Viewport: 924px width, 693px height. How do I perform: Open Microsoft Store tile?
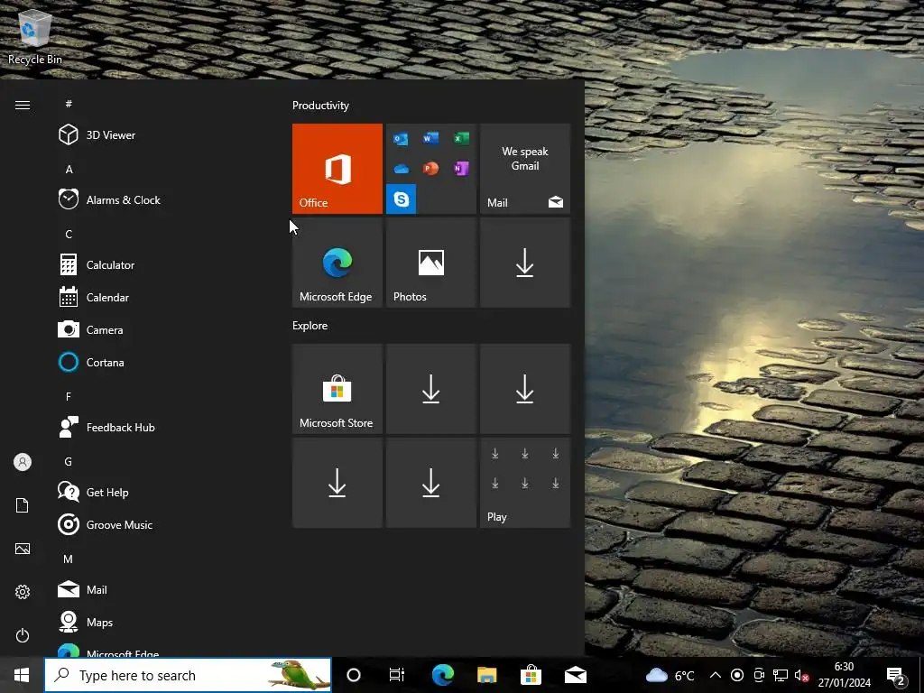pos(337,389)
